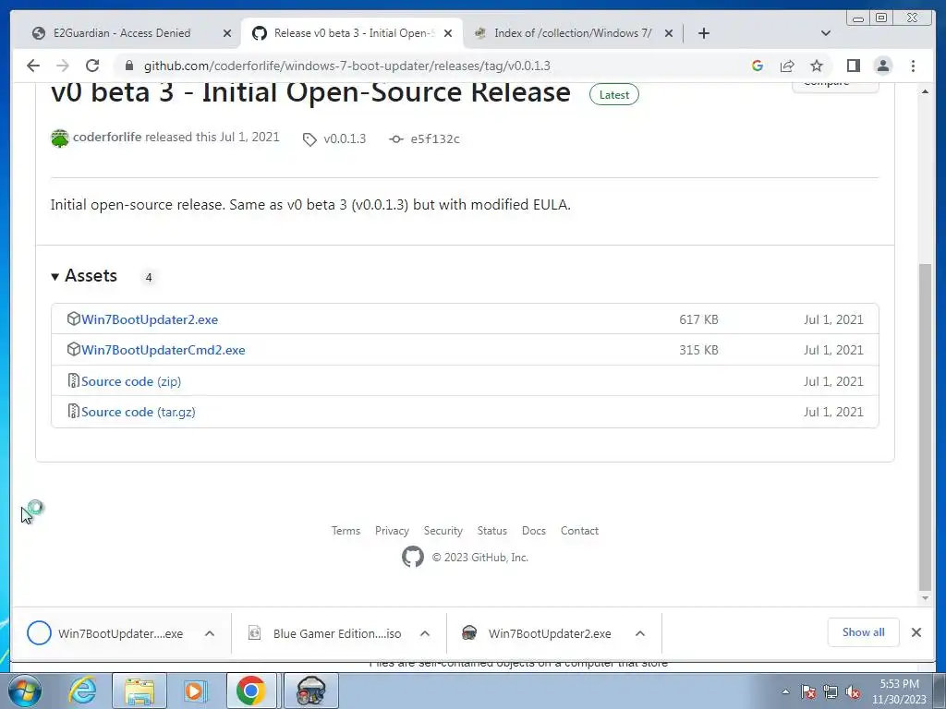
Task: Click the Latest badge
Action: (613, 95)
